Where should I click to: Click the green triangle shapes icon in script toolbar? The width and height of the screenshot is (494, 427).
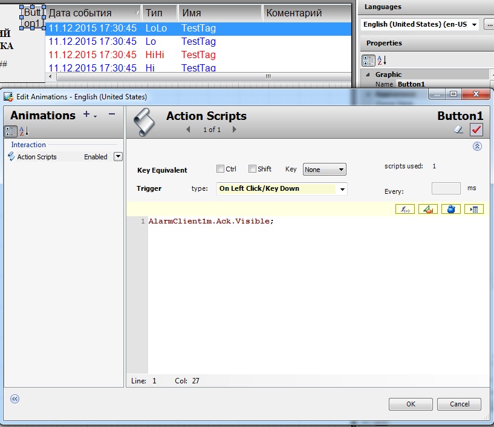coord(427,209)
